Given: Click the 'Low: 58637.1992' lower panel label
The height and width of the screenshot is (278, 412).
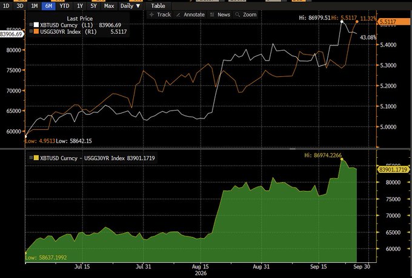Looking at the screenshot, I should click(x=46, y=257).
